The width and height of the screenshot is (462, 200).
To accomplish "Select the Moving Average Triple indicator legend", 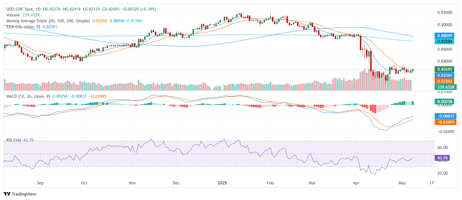I will coord(48,21).
